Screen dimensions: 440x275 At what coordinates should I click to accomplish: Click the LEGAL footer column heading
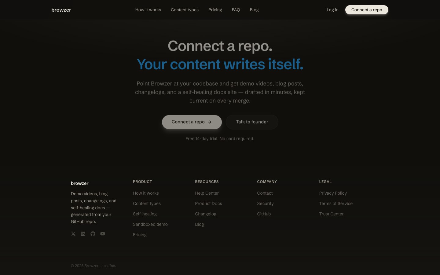click(325, 182)
